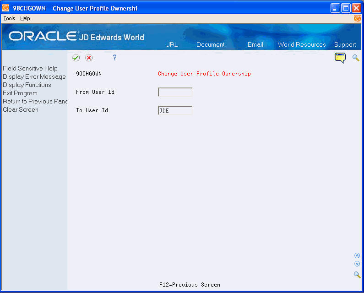
Task: Click Display Functions link
Action: [27, 85]
